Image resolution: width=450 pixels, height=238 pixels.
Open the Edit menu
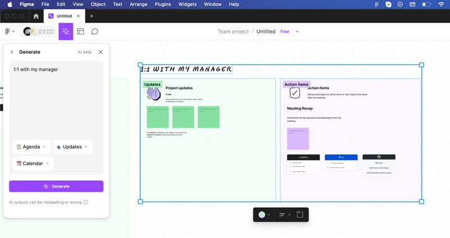click(61, 4)
